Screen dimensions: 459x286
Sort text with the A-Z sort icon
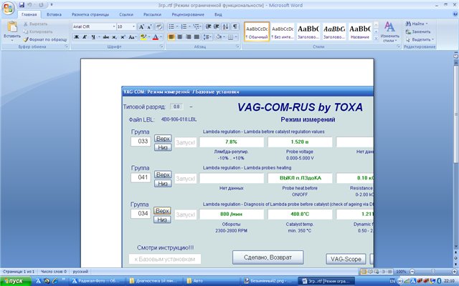coord(225,27)
